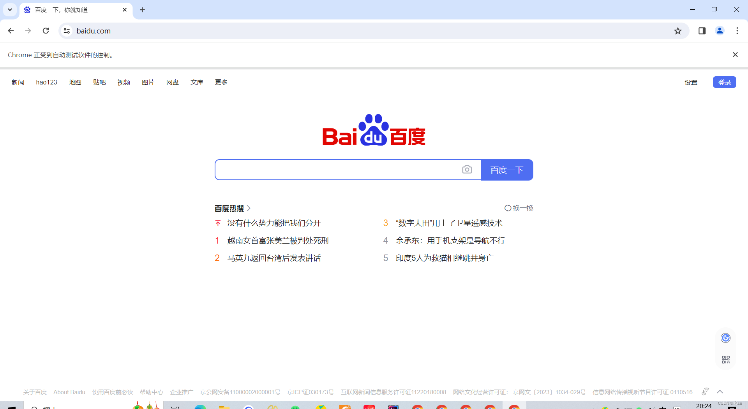Open the 图片 link
This screenshot has width=748, height=409.
click(x=148, y=82)
